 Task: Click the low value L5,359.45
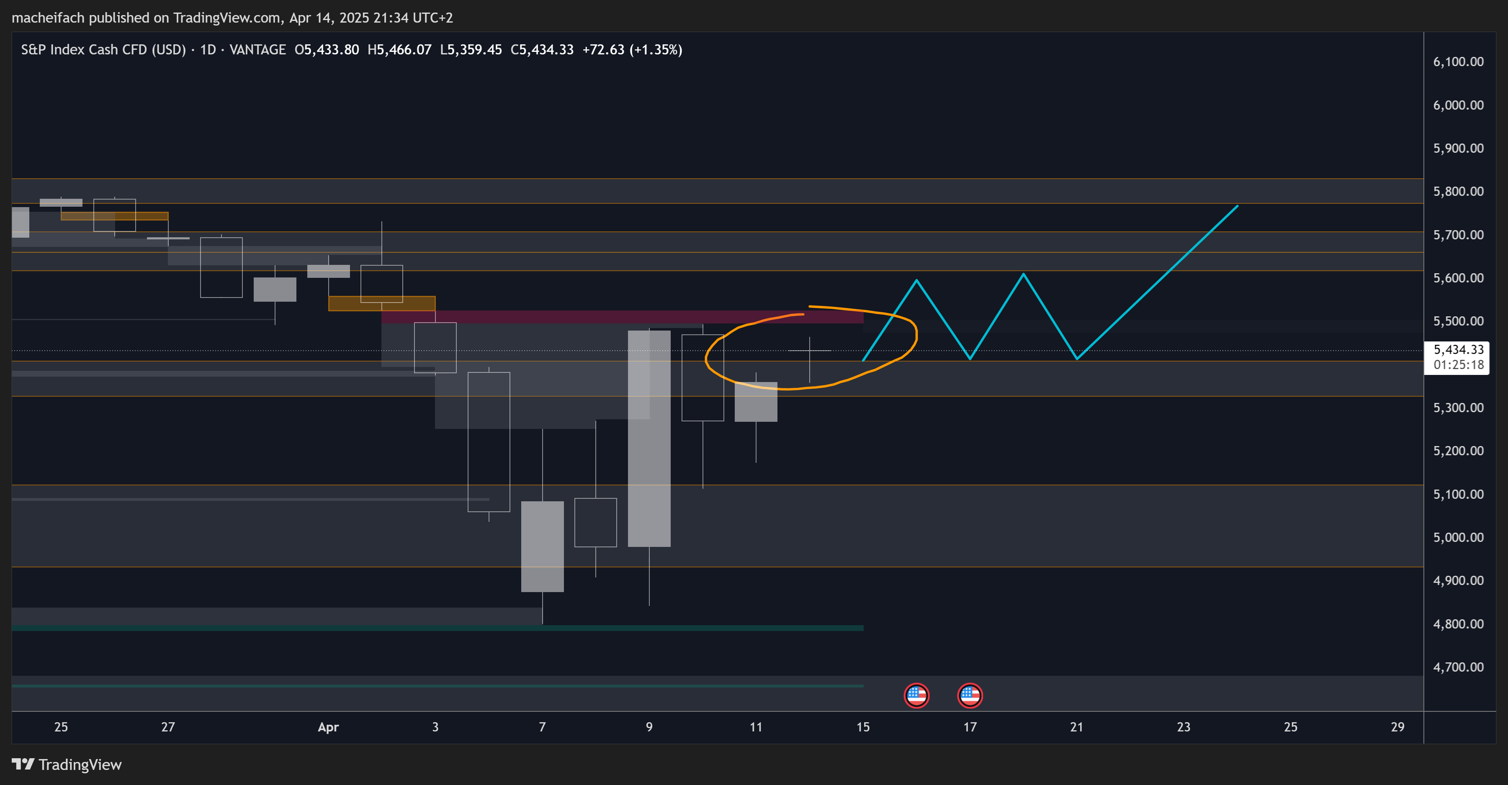[x=471, y=50]
